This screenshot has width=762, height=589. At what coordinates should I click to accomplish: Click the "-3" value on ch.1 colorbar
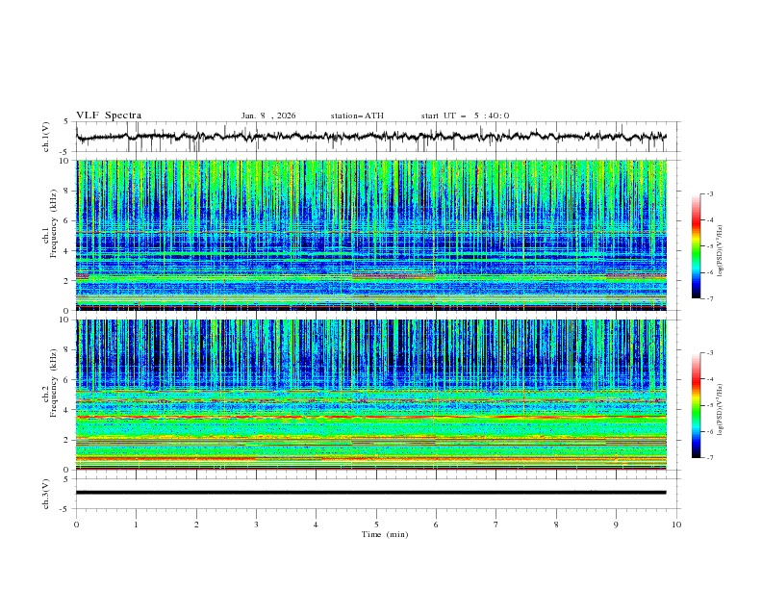point(710,193)
